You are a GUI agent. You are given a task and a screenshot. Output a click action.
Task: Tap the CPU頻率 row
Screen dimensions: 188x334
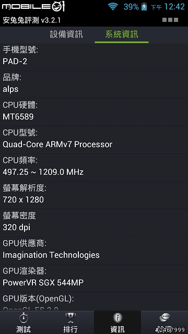click(x=94, y=167)
